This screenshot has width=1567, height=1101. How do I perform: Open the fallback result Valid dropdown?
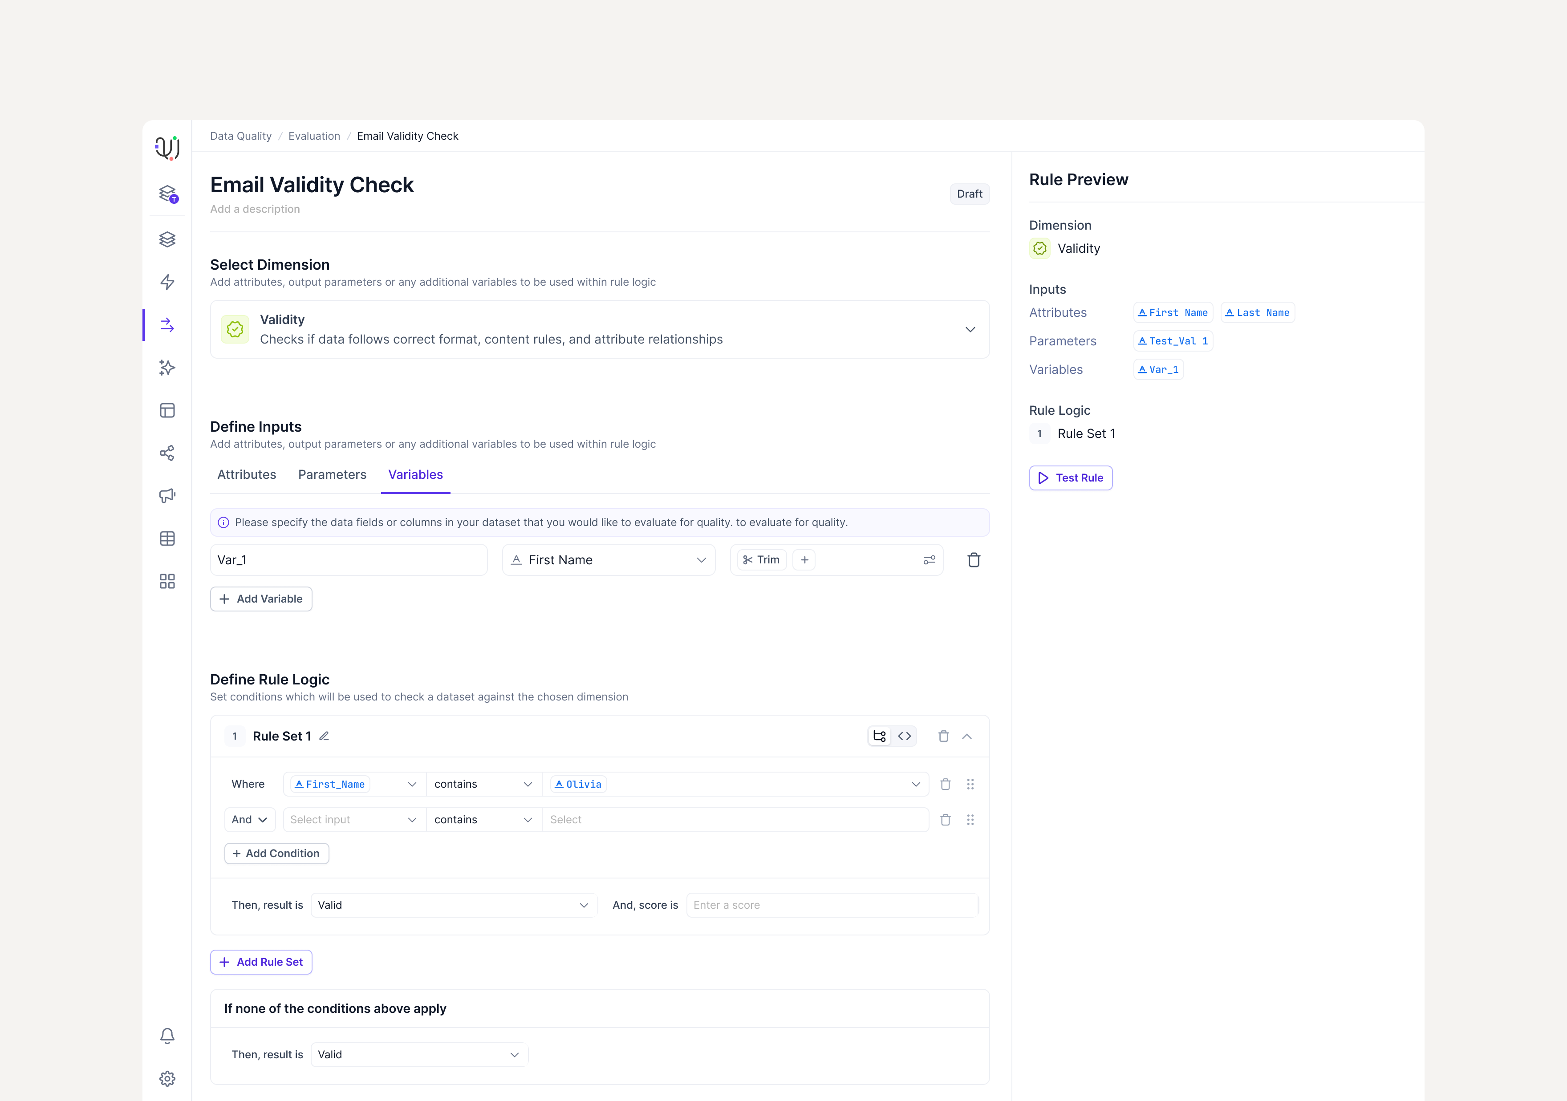coord(419,1055)
